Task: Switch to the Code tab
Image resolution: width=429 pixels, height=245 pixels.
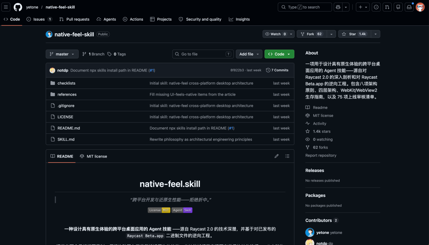Action: [x=12, y=19]
